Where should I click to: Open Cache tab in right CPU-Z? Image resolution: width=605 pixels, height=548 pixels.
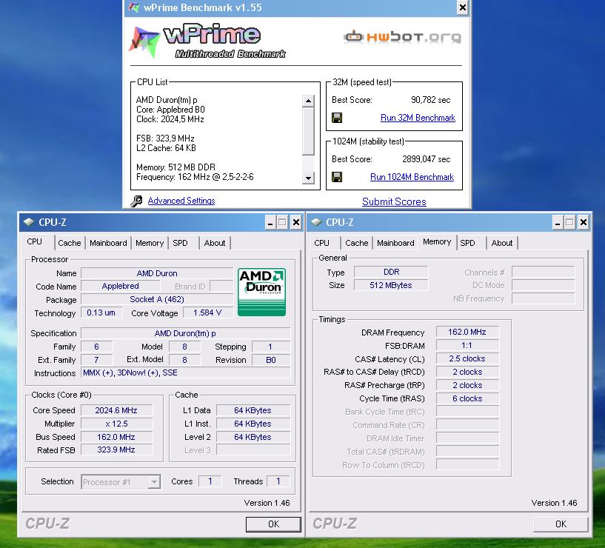pyautogui.click(x=356, y=243)
